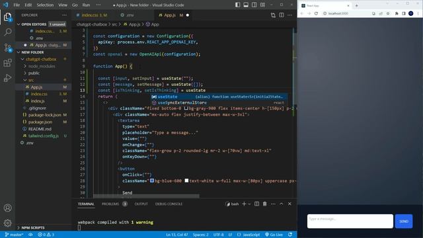
Task: Split the terminal panel
Action: tap(257, 204)
